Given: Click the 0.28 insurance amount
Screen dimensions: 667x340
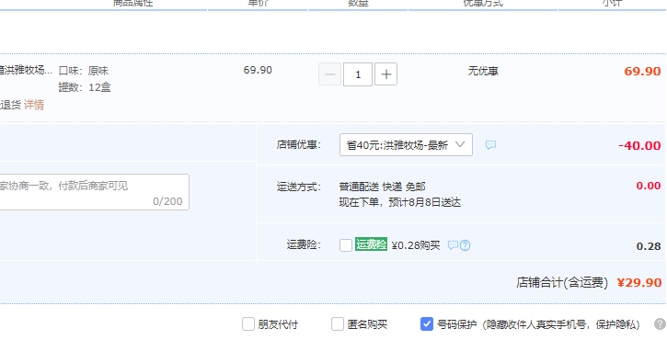Looking at the screenshot, I should 649,246.
